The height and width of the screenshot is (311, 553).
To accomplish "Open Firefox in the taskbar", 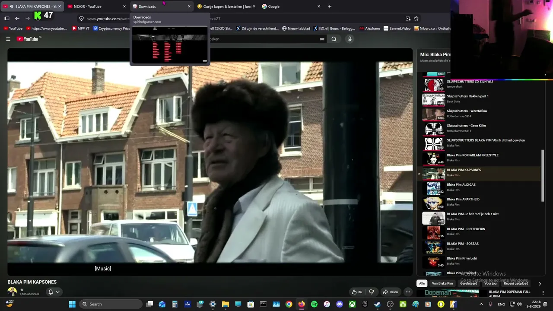I will (x=302, y=304).
